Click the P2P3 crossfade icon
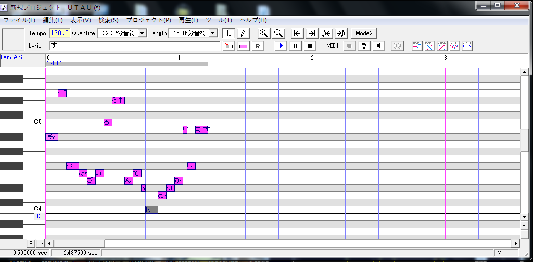 [x=429, y=45]
